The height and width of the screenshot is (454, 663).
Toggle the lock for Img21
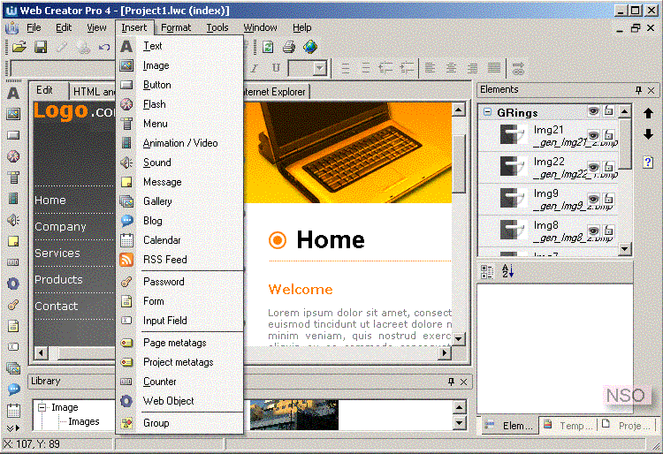608,135
